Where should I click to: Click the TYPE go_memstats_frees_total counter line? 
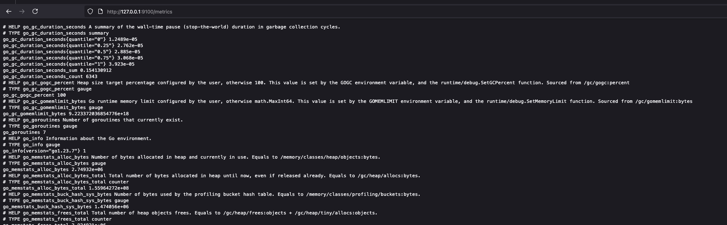click(x=57, y=219)
